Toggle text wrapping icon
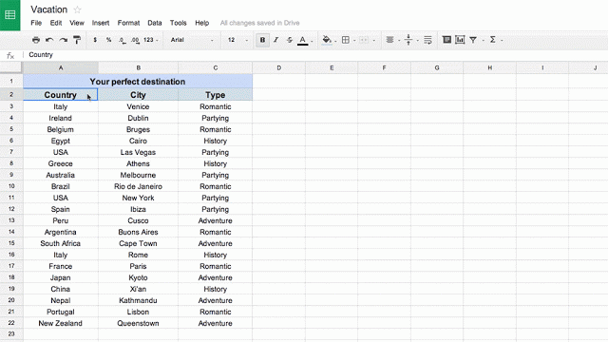Image resolution: width=608 pixels, height=342 pixels. click(x=427, y=40)
